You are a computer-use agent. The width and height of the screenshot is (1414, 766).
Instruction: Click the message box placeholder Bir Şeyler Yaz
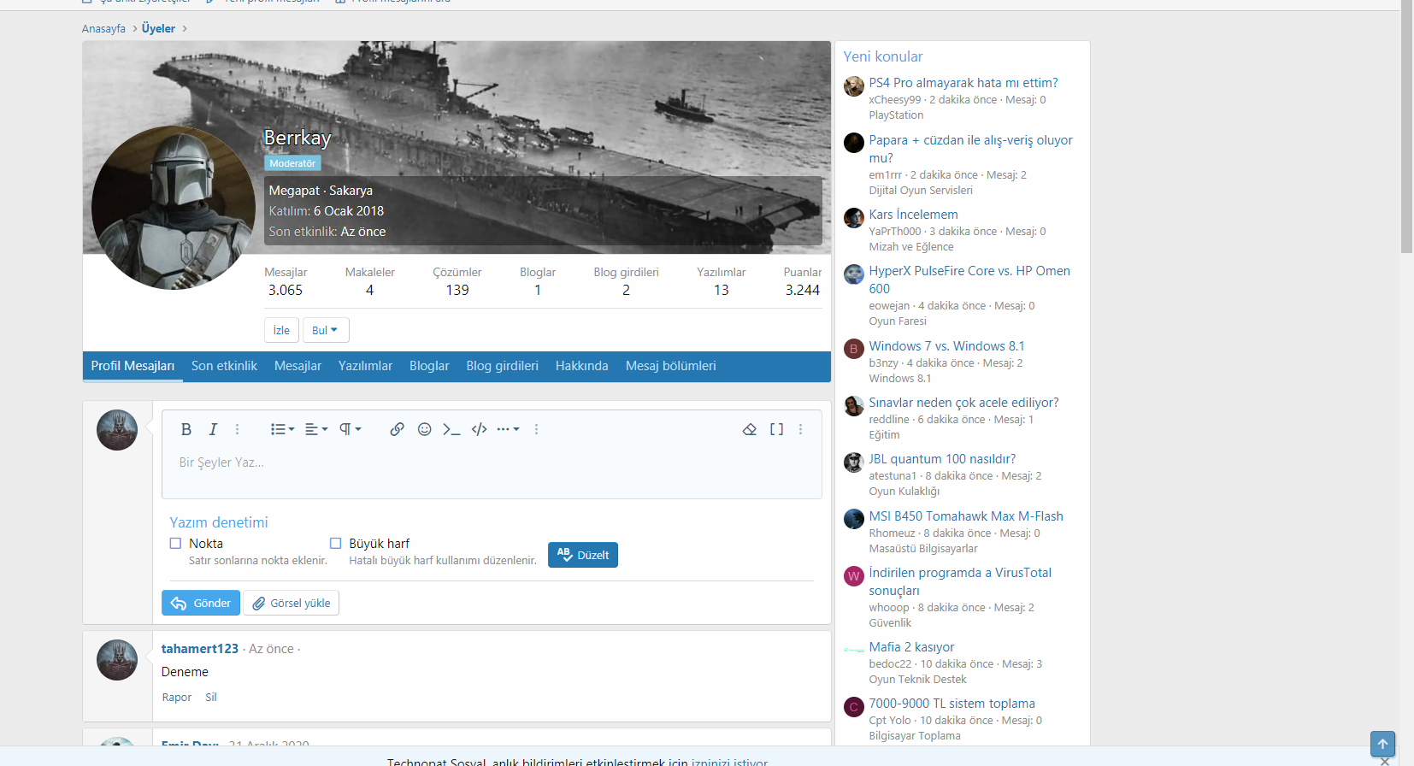221,463
